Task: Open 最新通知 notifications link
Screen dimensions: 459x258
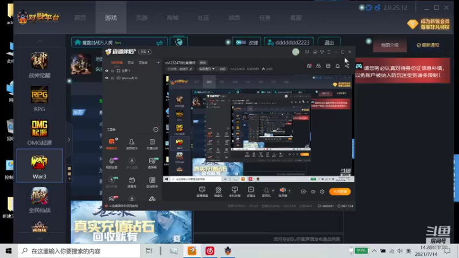Action: [x=427, y=45]
